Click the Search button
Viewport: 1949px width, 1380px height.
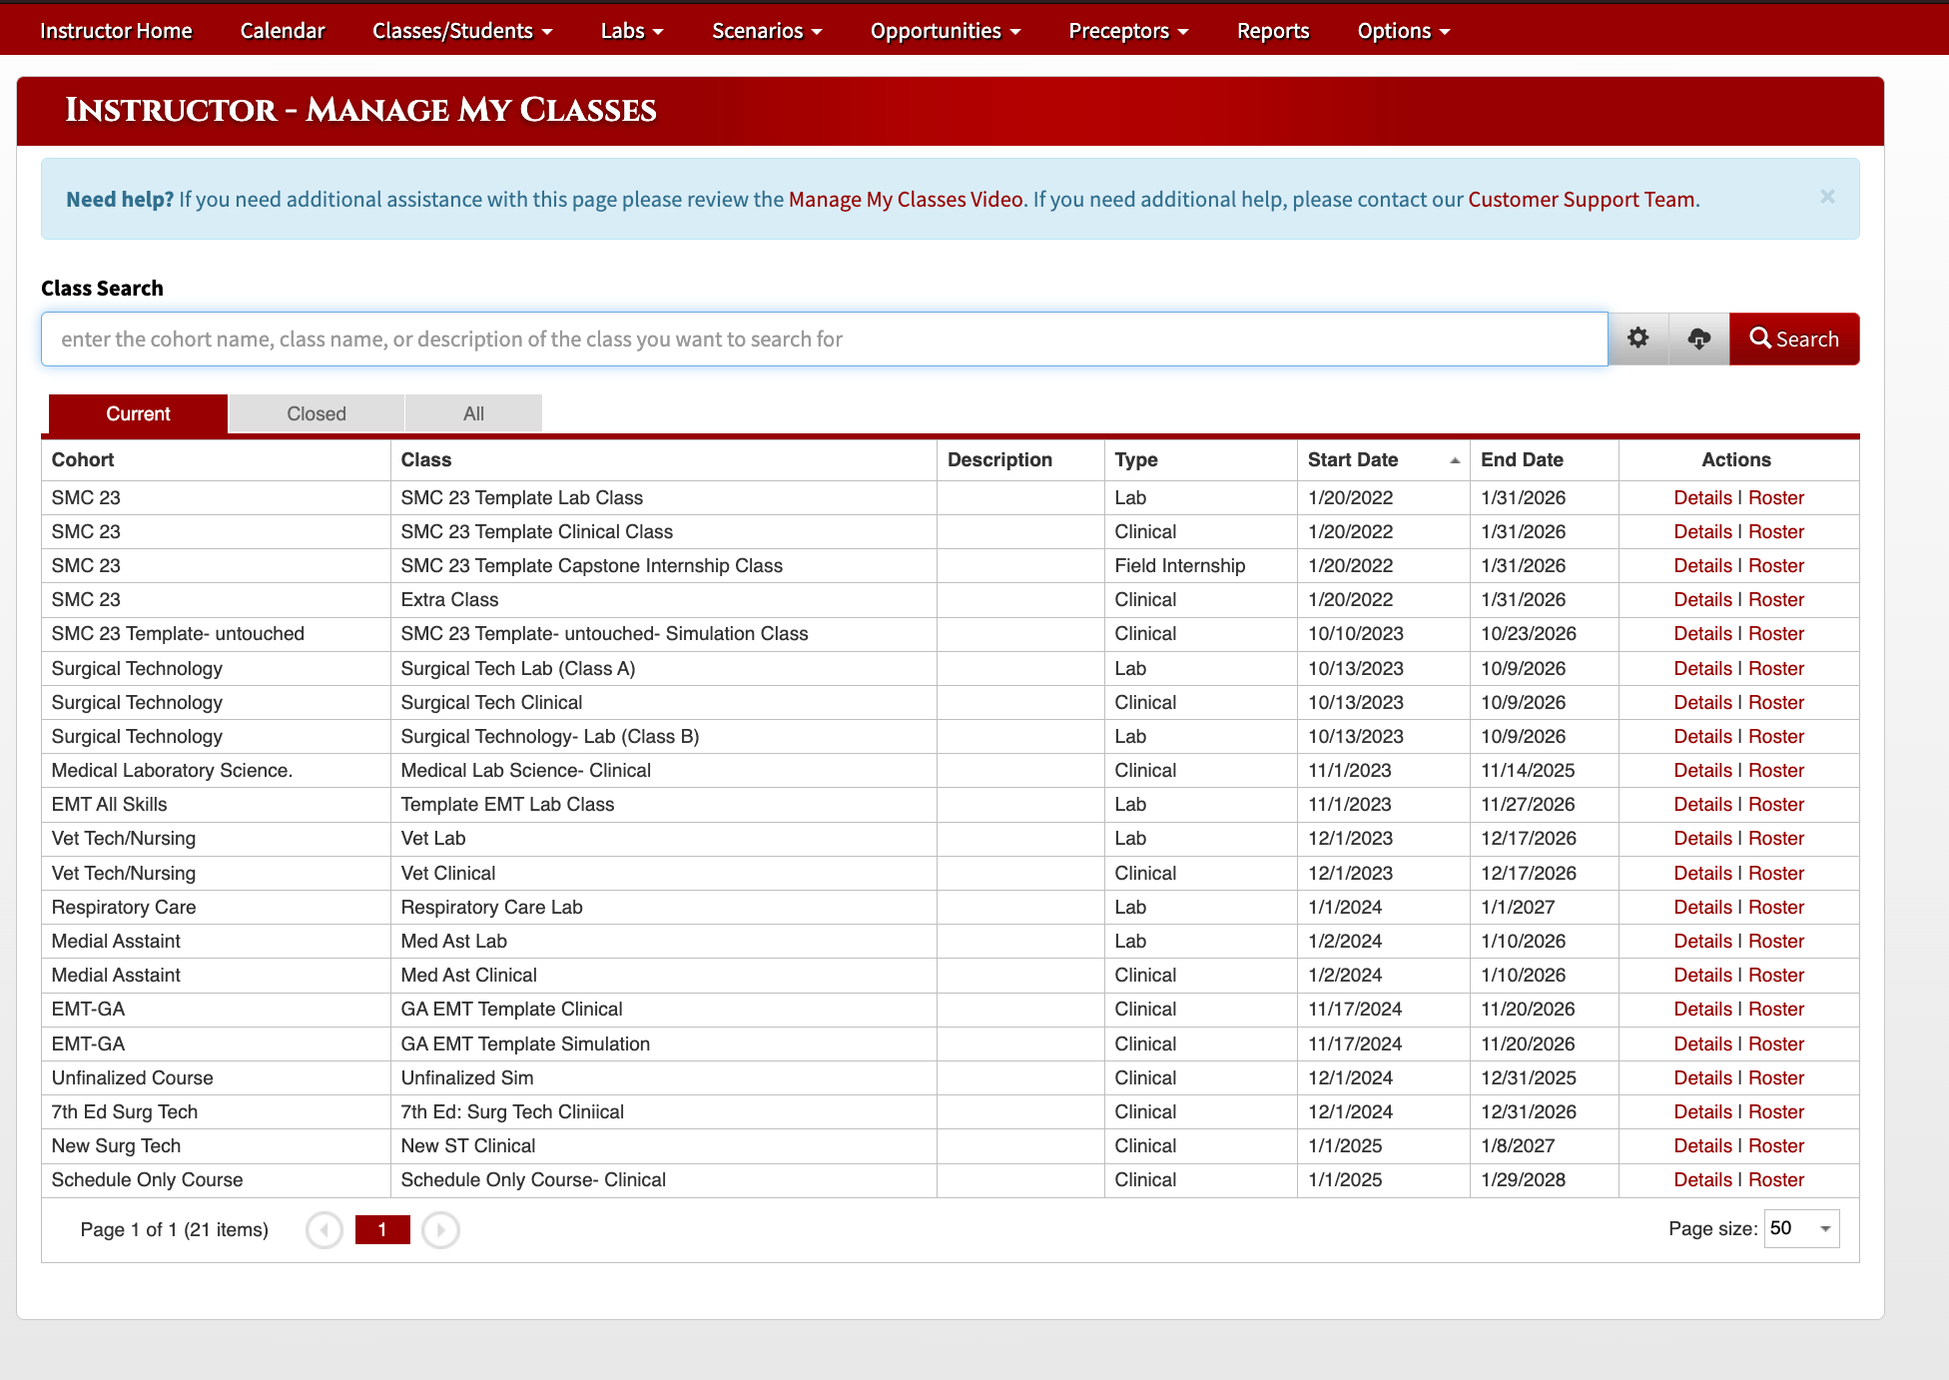pyautogui.click(x=1794, y=339)
